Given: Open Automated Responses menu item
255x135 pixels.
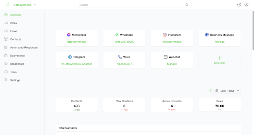Looking at the screenshot, I should coord(24,48).
